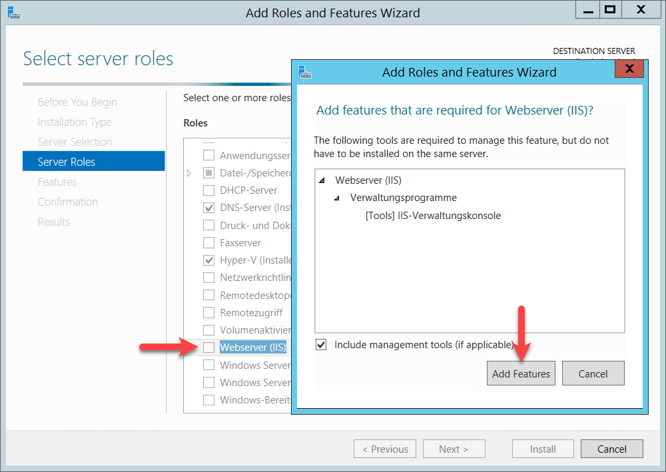Select the Installation Type step
Screen dimensions: 666x472
point(75,122)
